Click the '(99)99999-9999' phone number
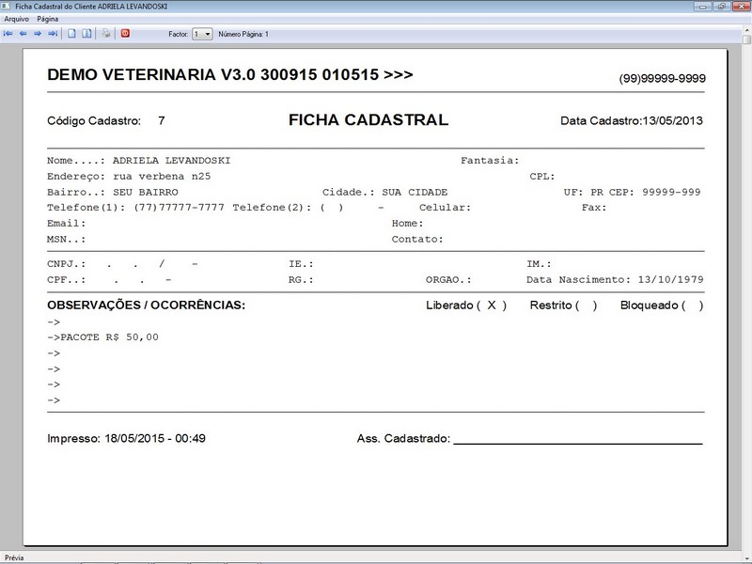The image size is (752, 564). point(663,78)
